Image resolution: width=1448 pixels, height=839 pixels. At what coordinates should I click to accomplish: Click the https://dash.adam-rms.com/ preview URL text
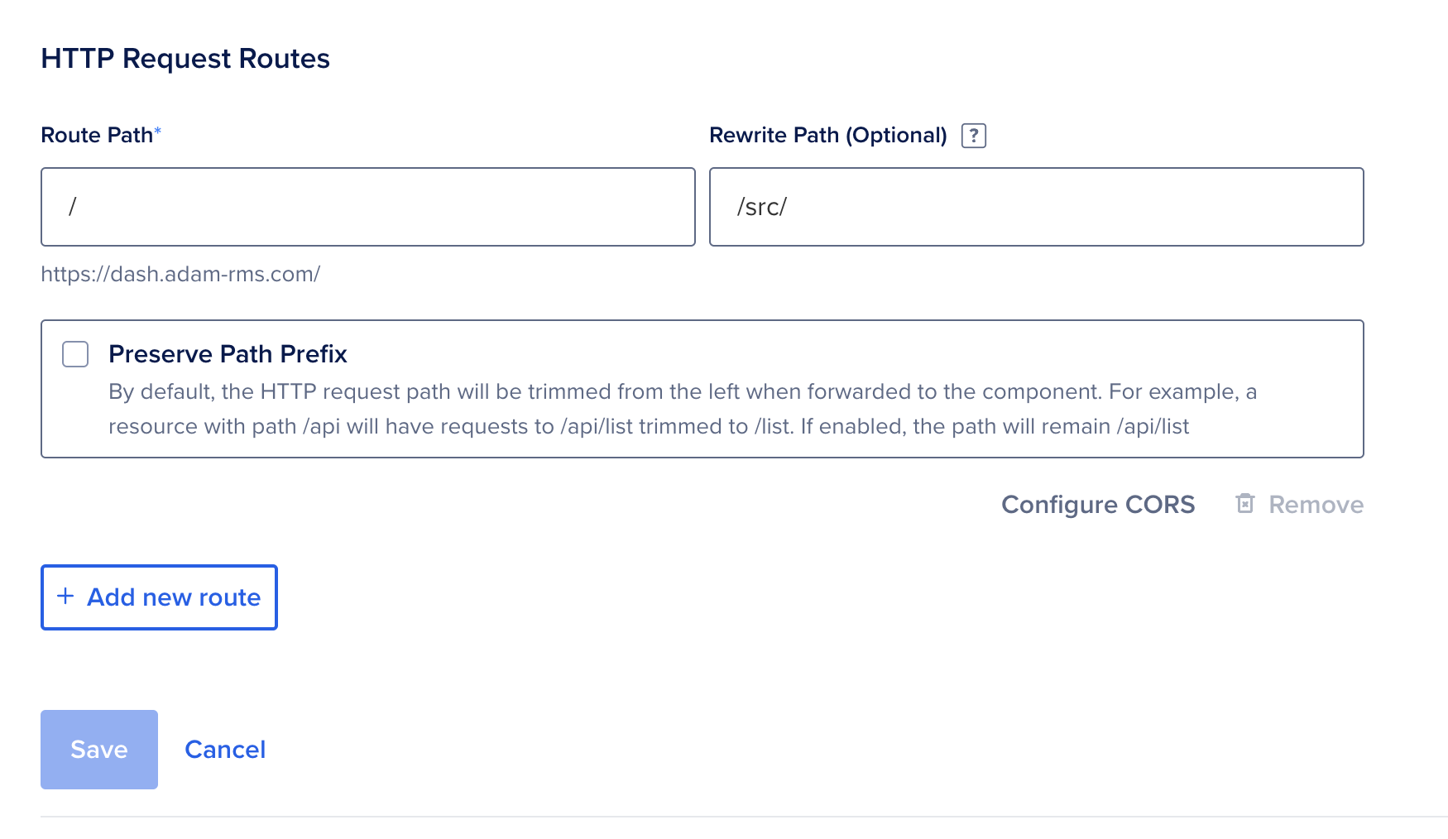click(180, 274)
